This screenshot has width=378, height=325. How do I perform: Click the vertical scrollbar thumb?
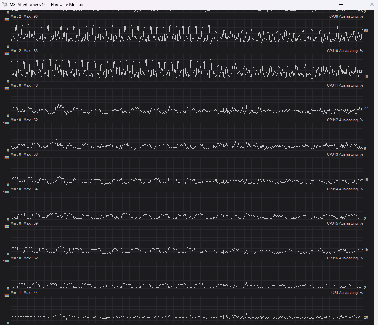pyautogui.click(x=377, y=204)
